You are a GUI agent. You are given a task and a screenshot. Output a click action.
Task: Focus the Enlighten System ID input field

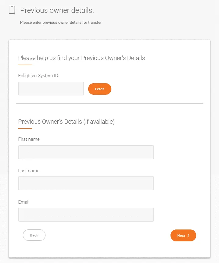click(51, 88)
